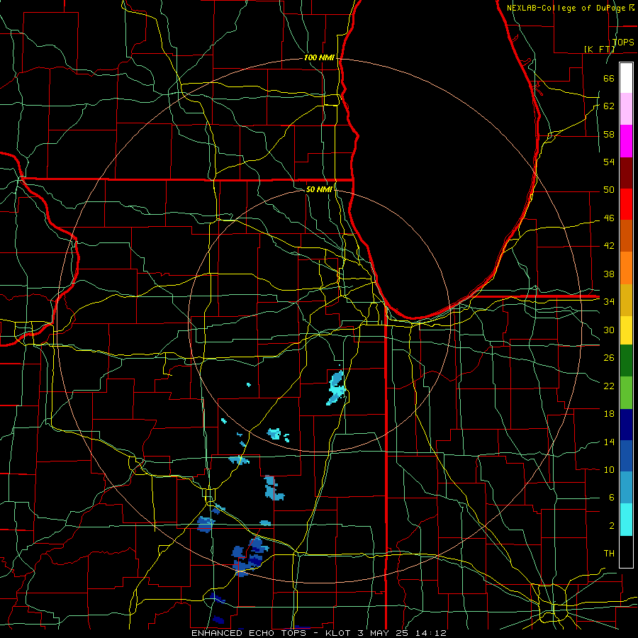638x638 pixels.
Task: Select the magenta legend color block
Action: click(x=626, y=141)
